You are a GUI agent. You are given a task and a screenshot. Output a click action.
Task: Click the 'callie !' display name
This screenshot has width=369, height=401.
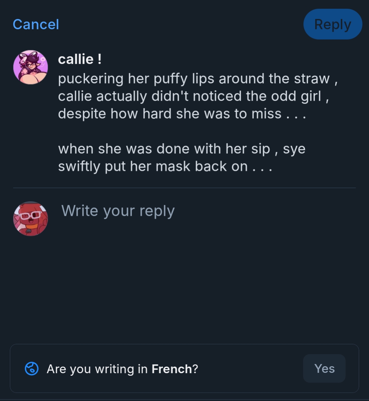pyautogui.click(x=80, y=59)
